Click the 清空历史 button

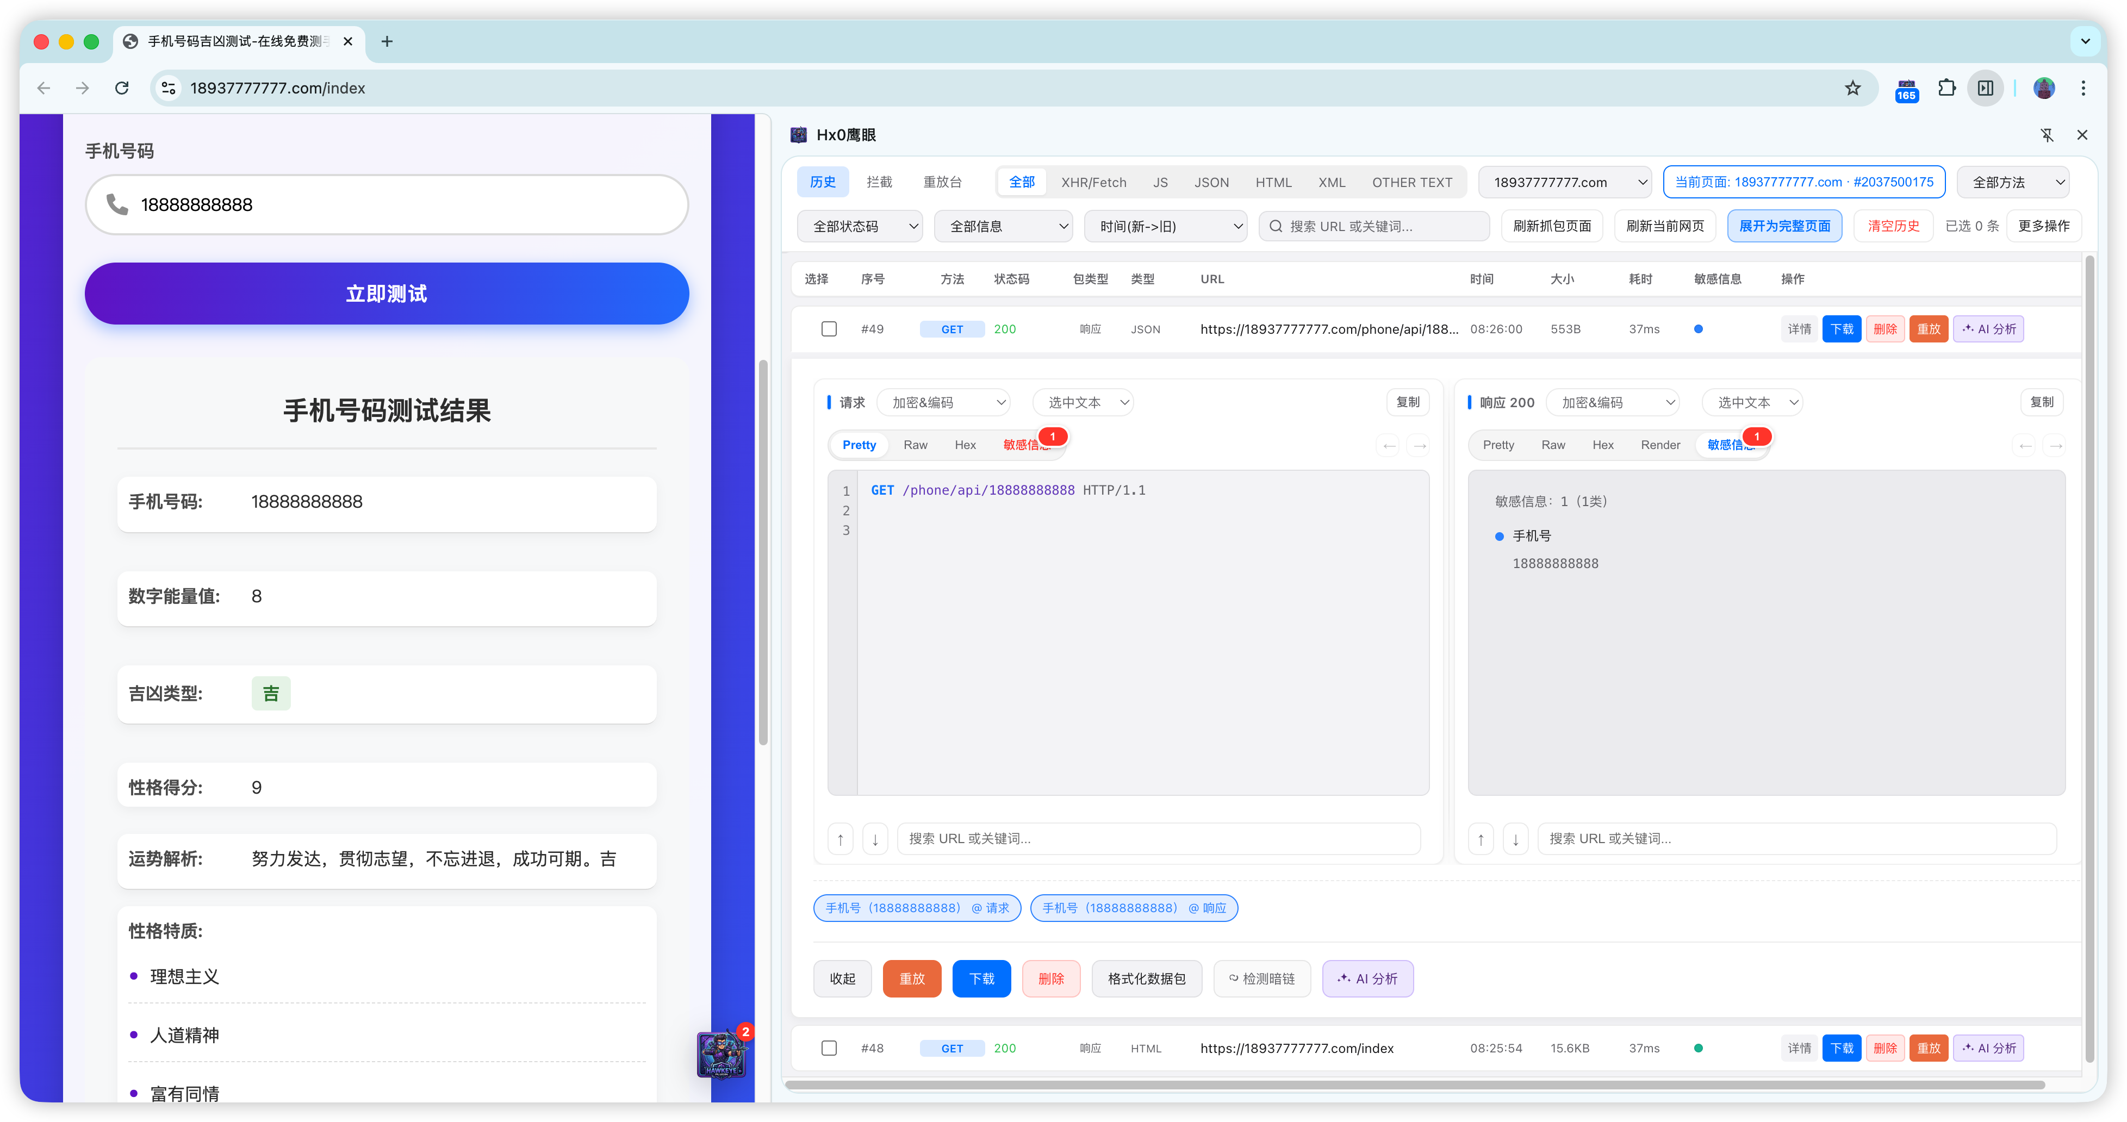(1893, 226)
